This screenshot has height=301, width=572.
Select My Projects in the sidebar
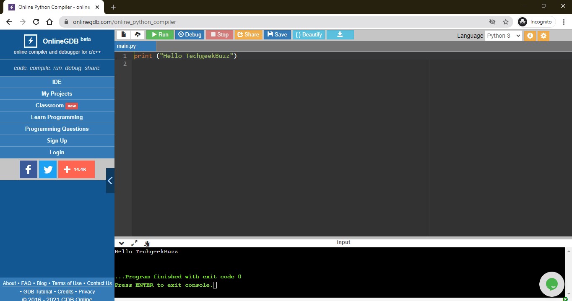click(57, 93)
